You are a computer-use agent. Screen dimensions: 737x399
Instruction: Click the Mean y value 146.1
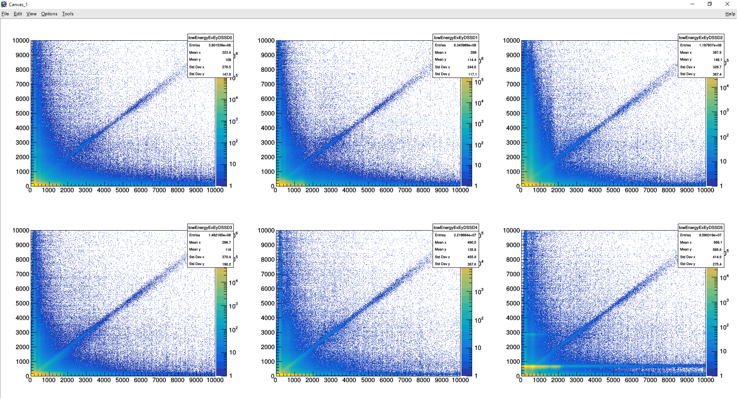[x=717, y=60]
